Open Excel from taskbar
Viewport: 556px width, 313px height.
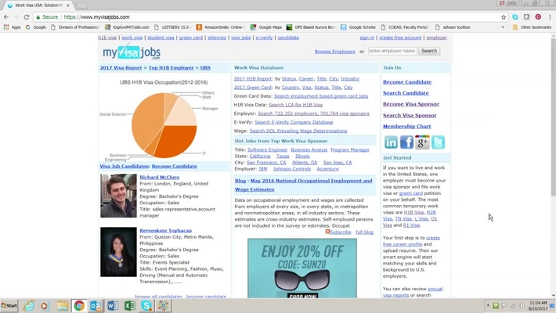[130, 305]
